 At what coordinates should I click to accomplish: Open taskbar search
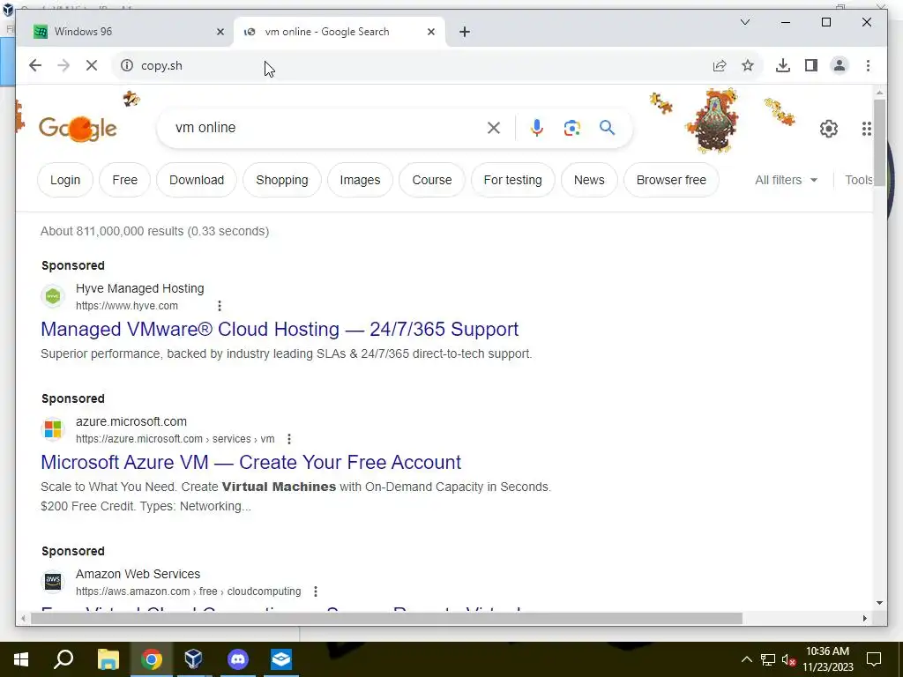point(63,659)
